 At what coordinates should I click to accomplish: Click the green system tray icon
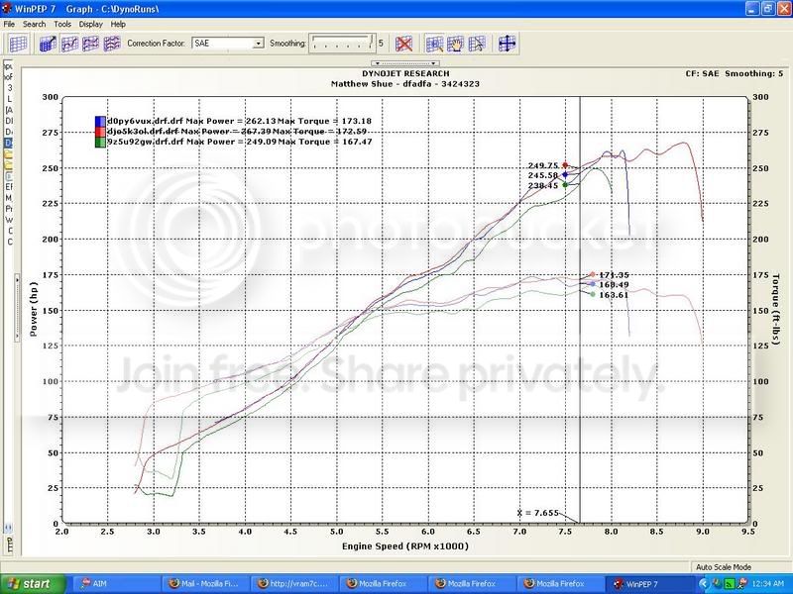click(730, 584)
